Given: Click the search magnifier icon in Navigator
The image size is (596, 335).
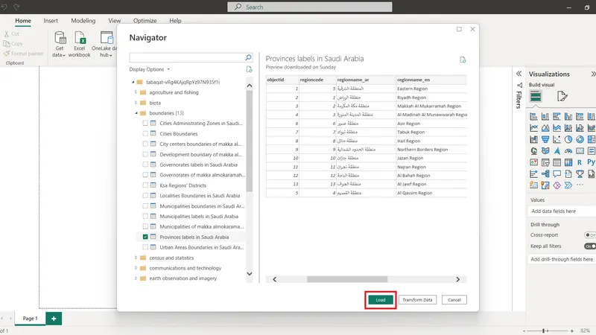Looking at the screenshot, I should click(249, 57).
